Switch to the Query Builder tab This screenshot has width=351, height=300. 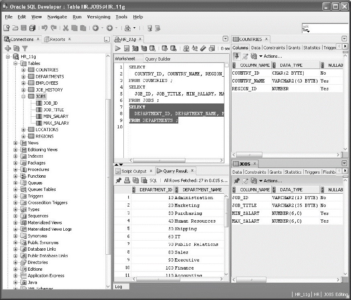click(157, 59)
